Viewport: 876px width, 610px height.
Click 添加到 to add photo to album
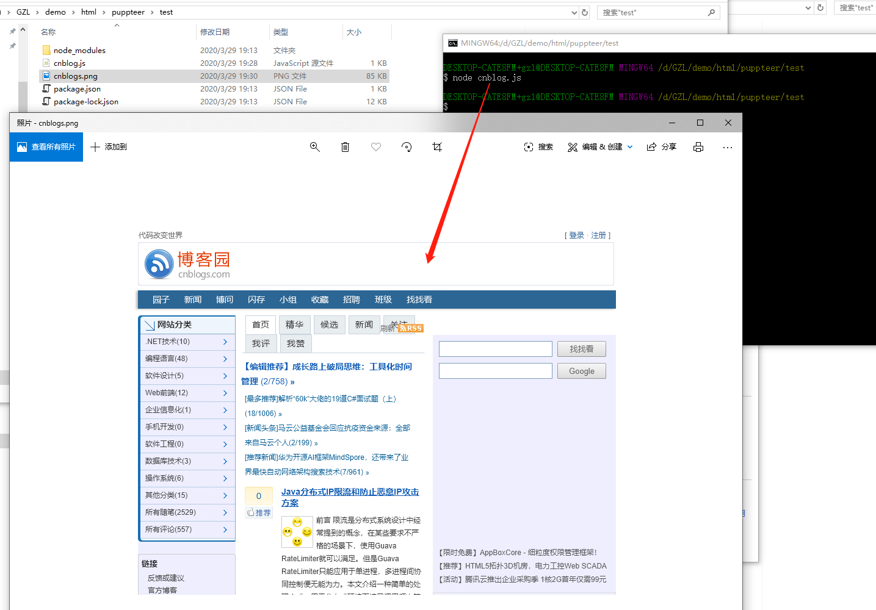pos(109,147)
